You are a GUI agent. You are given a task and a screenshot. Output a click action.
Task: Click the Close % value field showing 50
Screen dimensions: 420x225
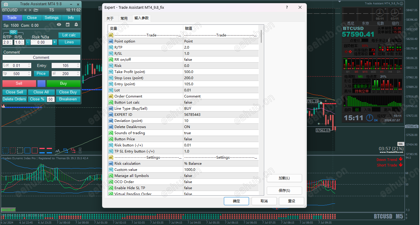click(51, 99)
